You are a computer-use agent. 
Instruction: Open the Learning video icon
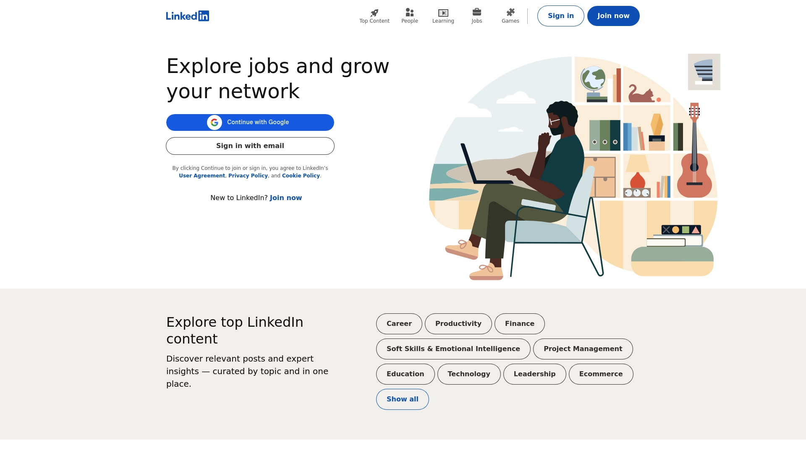coord(443,13)
